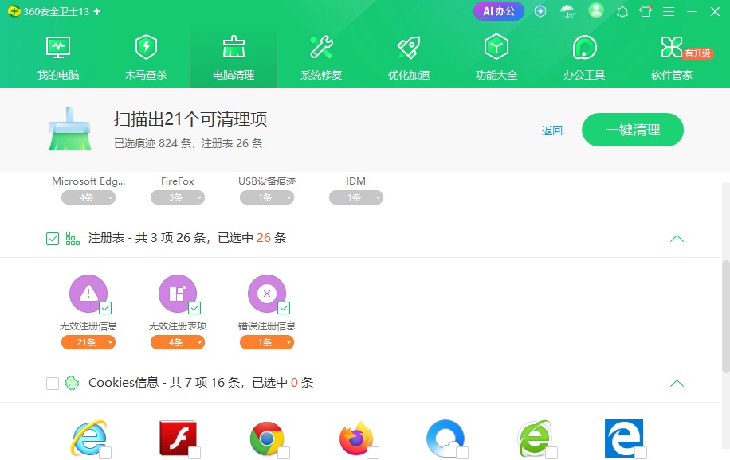The height and width of the screenshot is (460, 730).
Task: Click the umbrella icon in title bar
Action: [567, 11]
